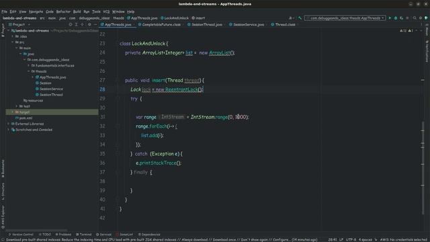Open the Problems tool window
430x242 pixels.
(x=63, y=235)
